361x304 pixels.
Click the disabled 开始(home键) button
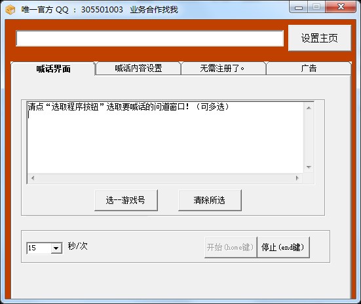point(231,247)
